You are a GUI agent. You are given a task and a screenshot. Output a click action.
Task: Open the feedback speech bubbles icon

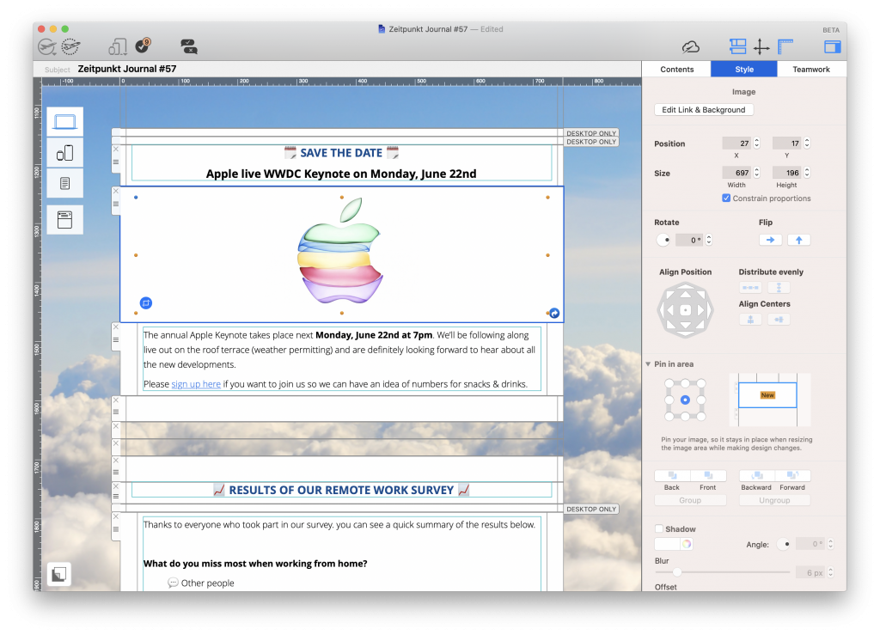click(189, 46)
